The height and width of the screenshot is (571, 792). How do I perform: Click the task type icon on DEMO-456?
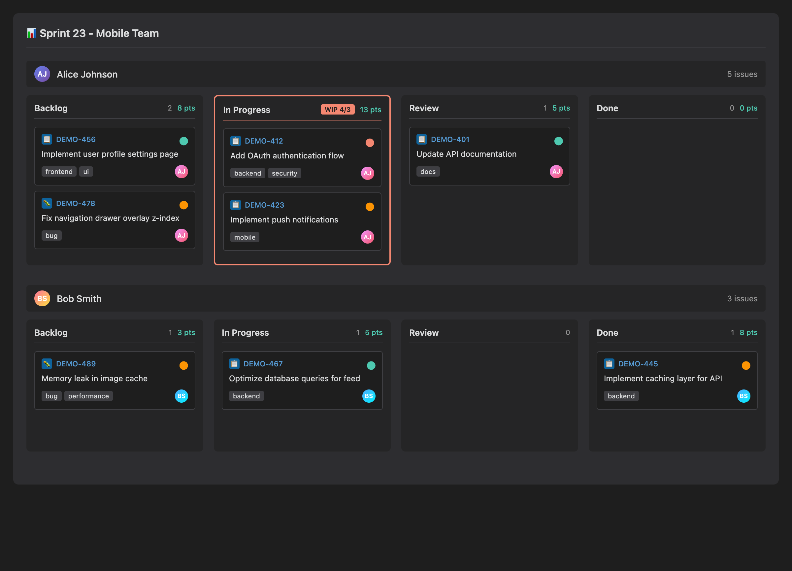tap(47, 139)
